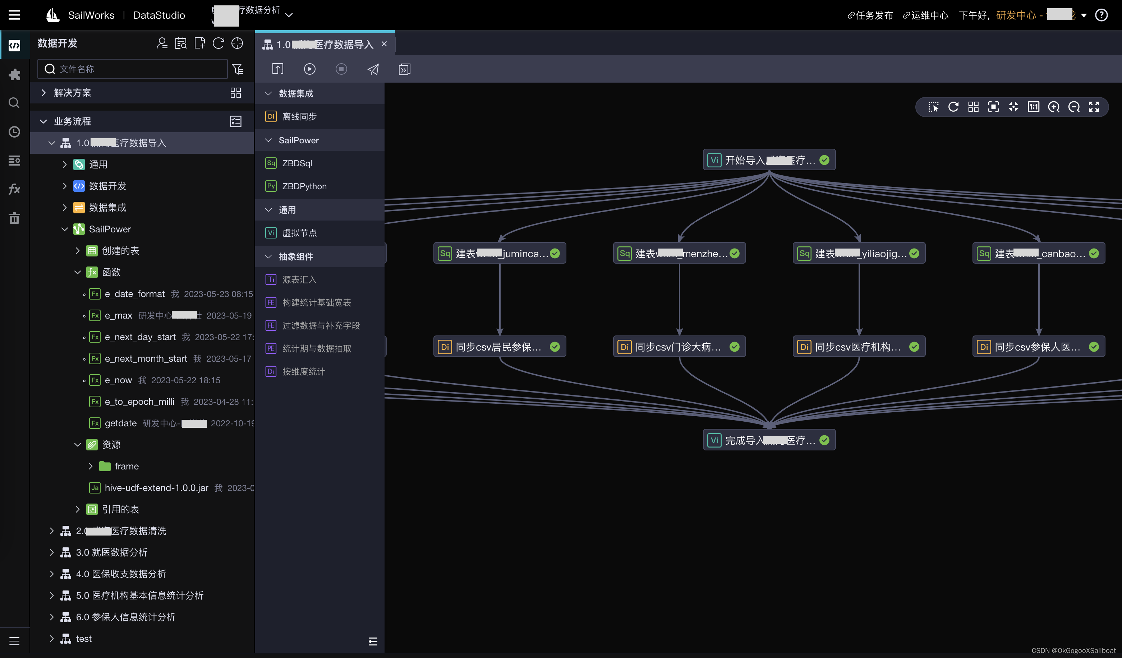Click the run/play button in toolbar
This screenshot has height=658, width=1122.
[x=309, y=69]
